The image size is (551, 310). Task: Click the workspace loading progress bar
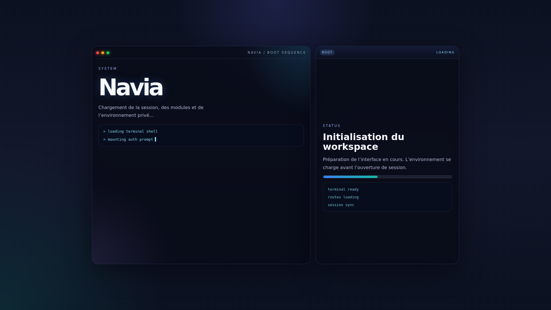pos(387,177)
